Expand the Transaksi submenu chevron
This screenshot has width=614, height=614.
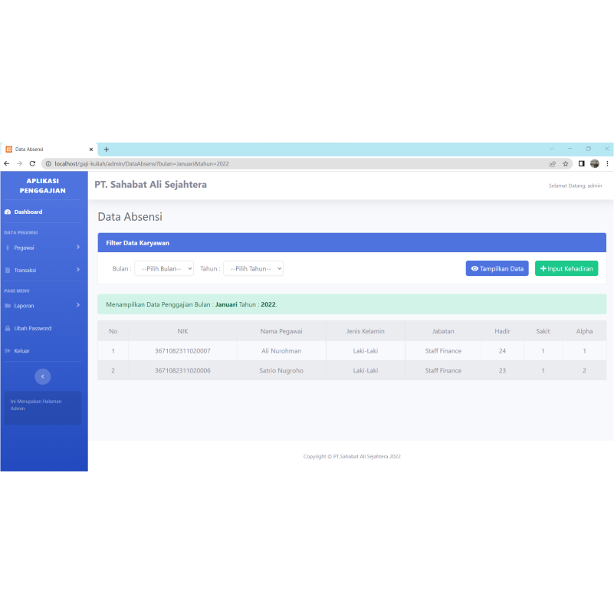point(78,269)
